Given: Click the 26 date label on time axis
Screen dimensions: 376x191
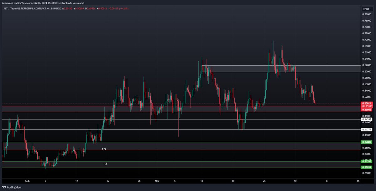Looking at the screenshot, I should click(139, 181).
